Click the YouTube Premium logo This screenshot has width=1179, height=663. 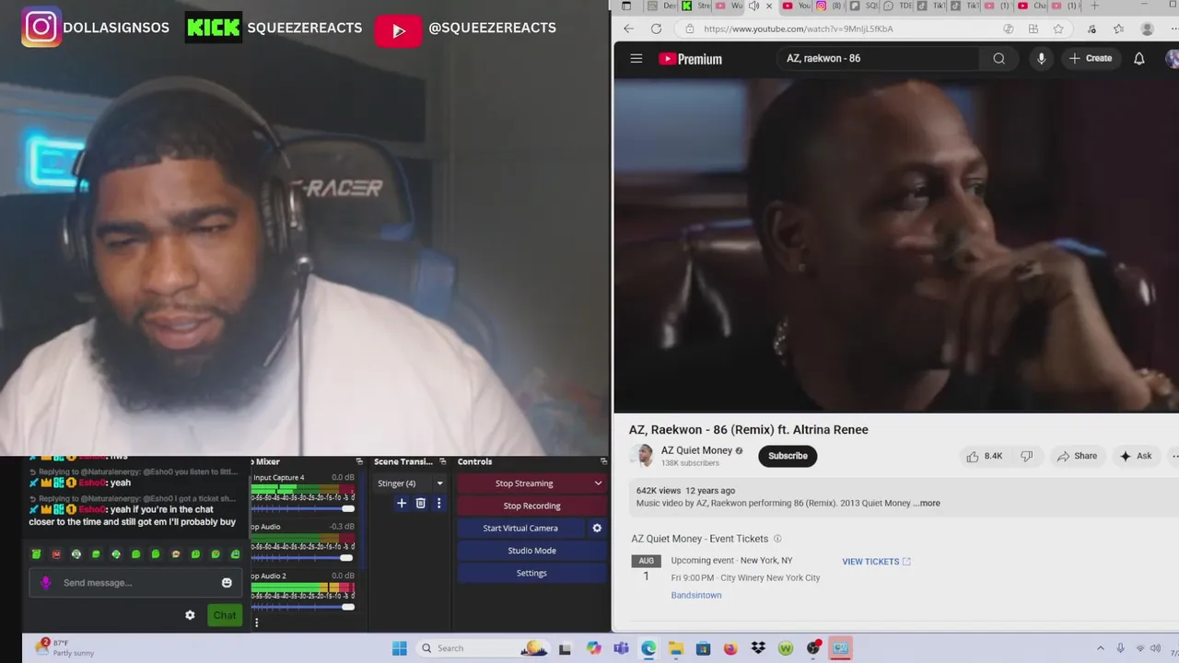point(690,59)
